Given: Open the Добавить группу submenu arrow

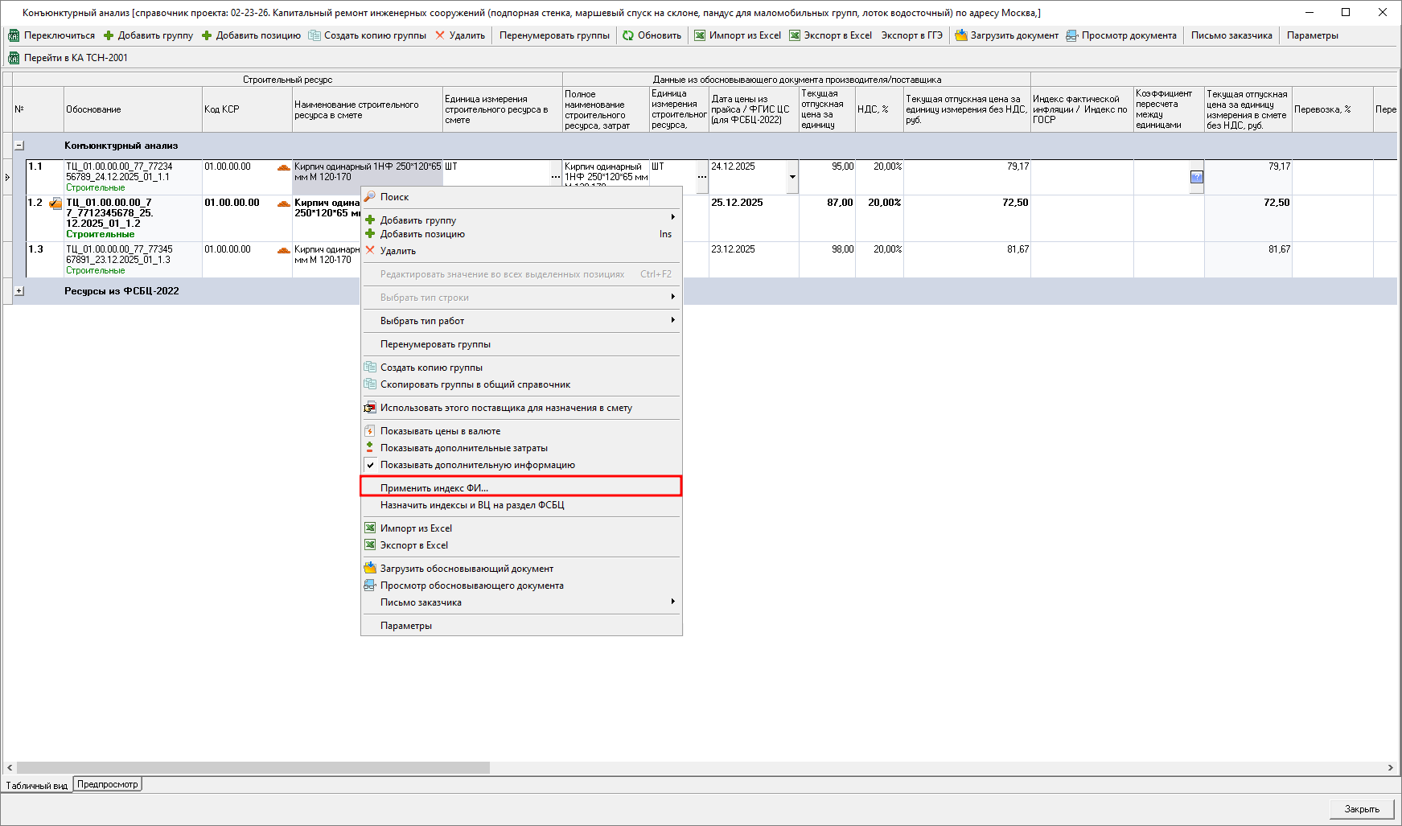Looking at the screenshot, I should click(x=673, y=217).
